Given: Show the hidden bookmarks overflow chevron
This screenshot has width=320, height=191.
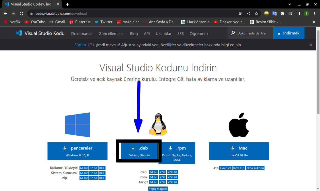Looking at the screenshot, I should click(x=314, y=22).
